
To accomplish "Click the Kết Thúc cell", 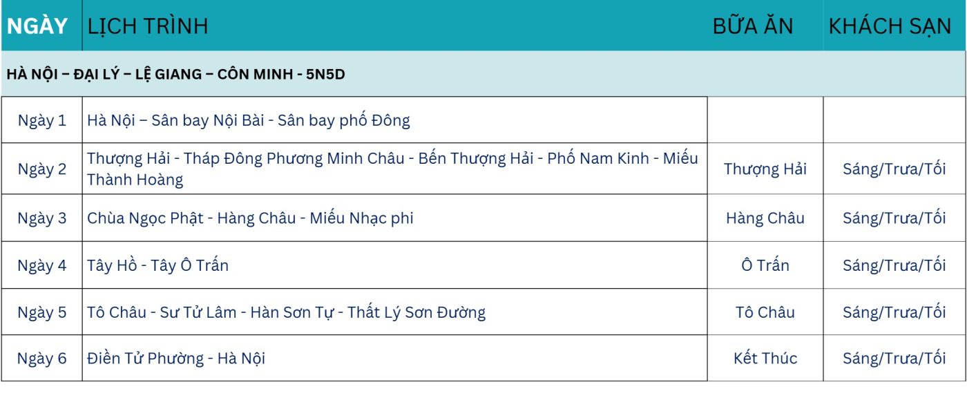I will coord(765,358).
